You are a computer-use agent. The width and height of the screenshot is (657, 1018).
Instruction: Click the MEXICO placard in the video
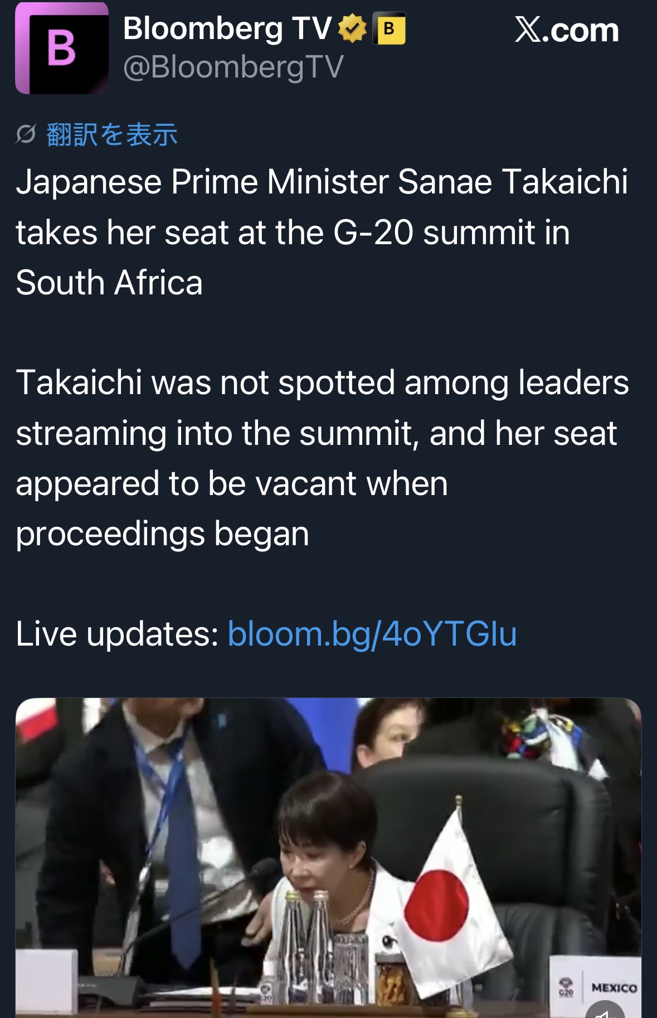[614, 987]
